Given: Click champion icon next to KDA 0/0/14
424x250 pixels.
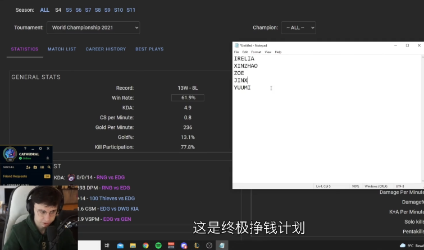Looking at the screenshot, I should pos(71,177).
